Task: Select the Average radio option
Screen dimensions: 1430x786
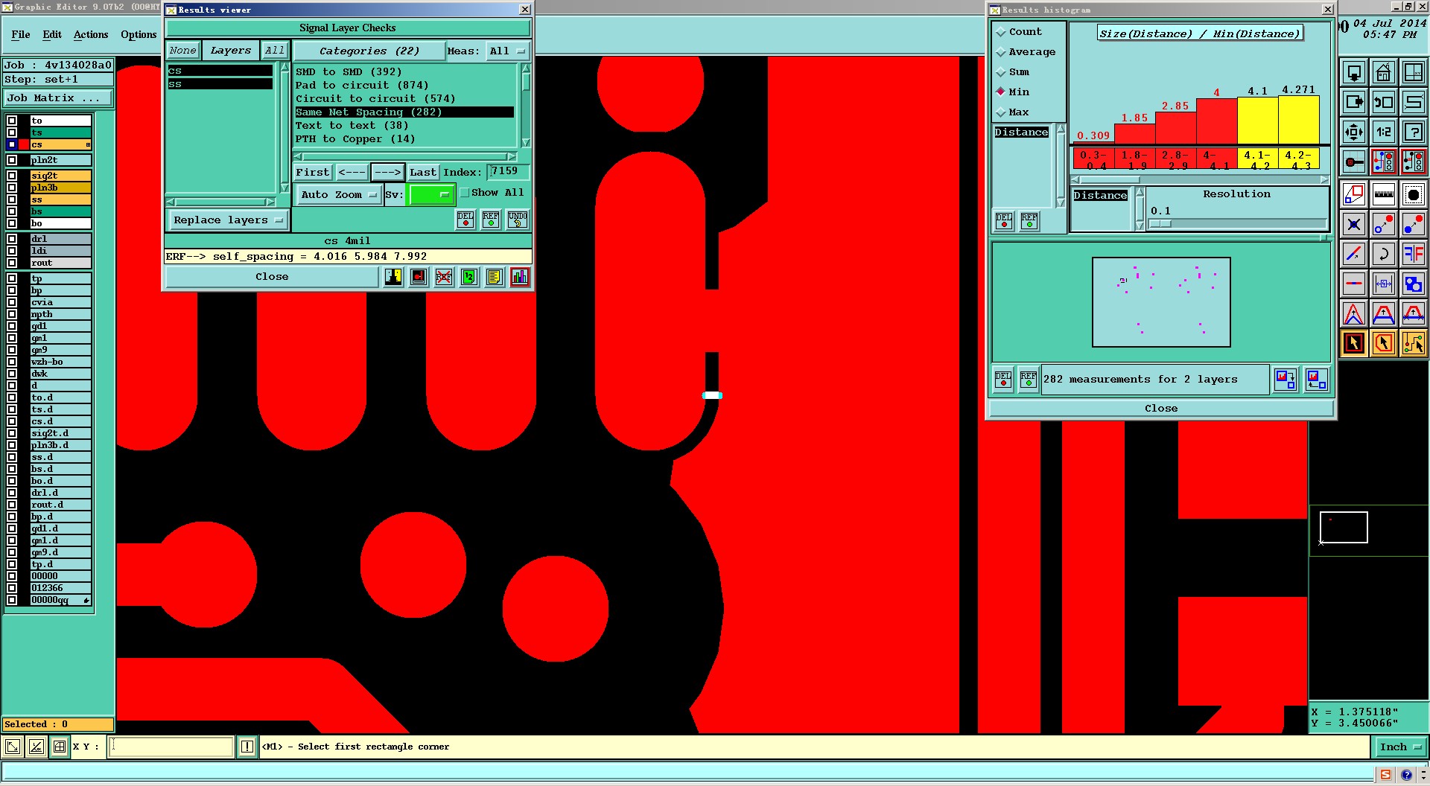Action: tap(1001, 52)
